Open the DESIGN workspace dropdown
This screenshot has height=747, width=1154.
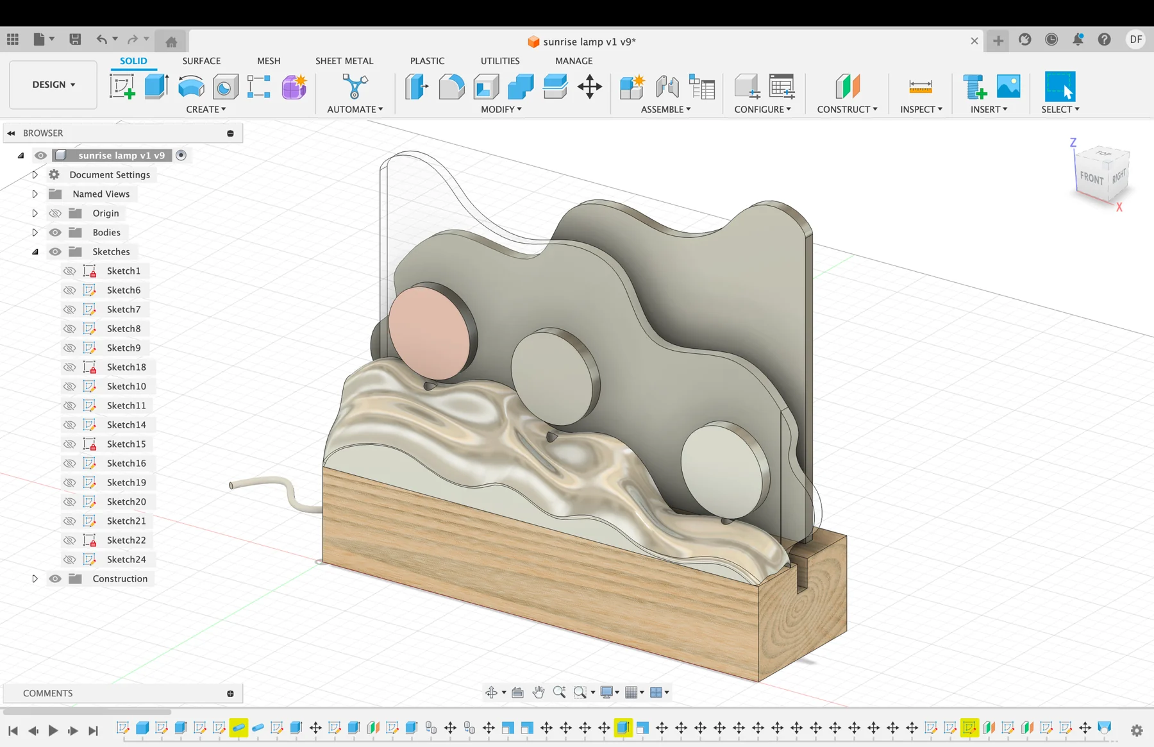[x=53, y=85]
